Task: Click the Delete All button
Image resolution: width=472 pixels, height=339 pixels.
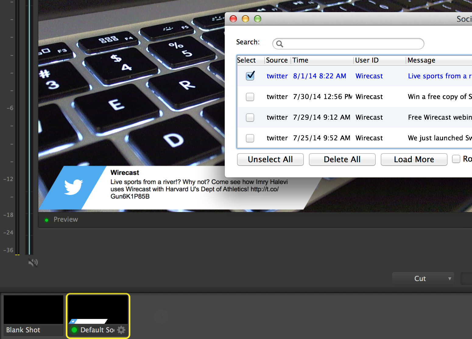Action: pyautogui.click(x=342, y=159)
